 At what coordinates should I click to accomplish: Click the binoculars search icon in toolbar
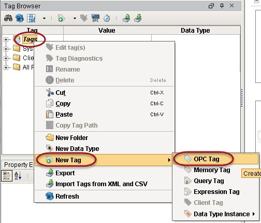[8, 18]
